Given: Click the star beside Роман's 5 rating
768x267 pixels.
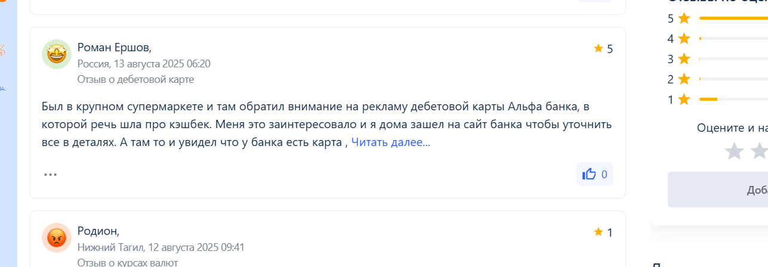Looking at the screenshot, I should pyautogui.click(x=599, y=48).
